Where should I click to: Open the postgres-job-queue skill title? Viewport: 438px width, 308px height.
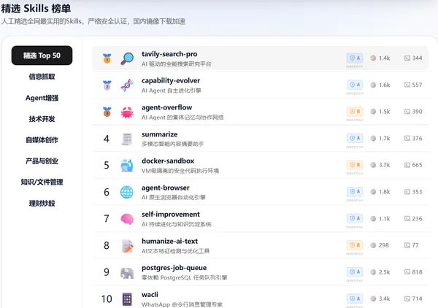click(174, 268)
